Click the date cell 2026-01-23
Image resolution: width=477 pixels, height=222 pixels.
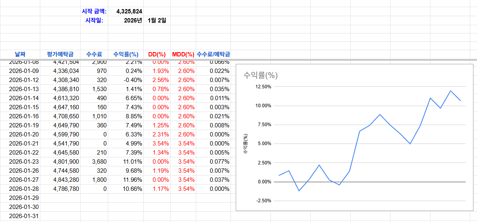coord(20,162)
